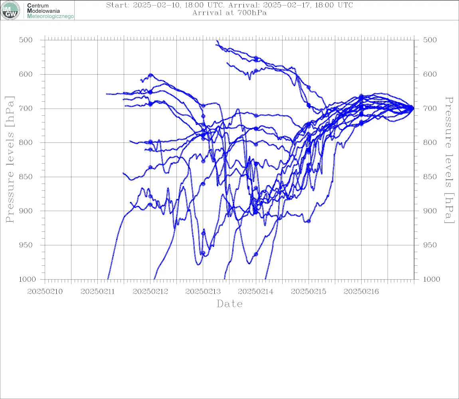Screen dimensions: 459x399
Task: Click the date label 20250212
Action: [150, 292]
